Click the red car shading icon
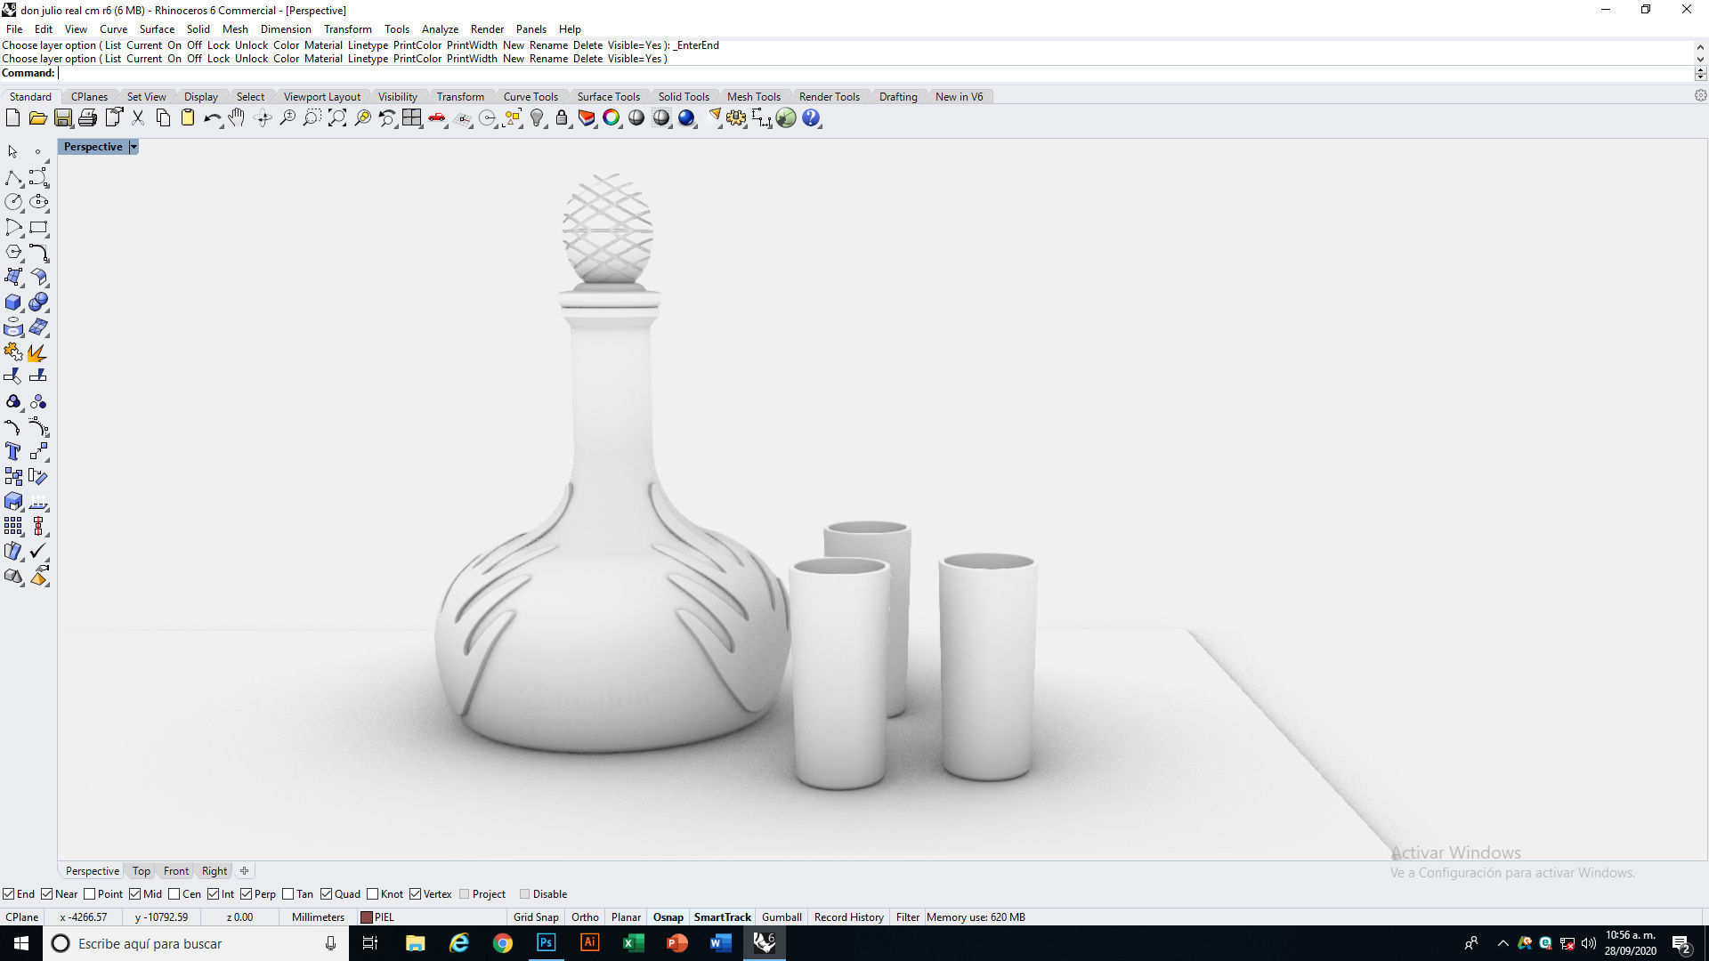 click(x=437, y=117)
